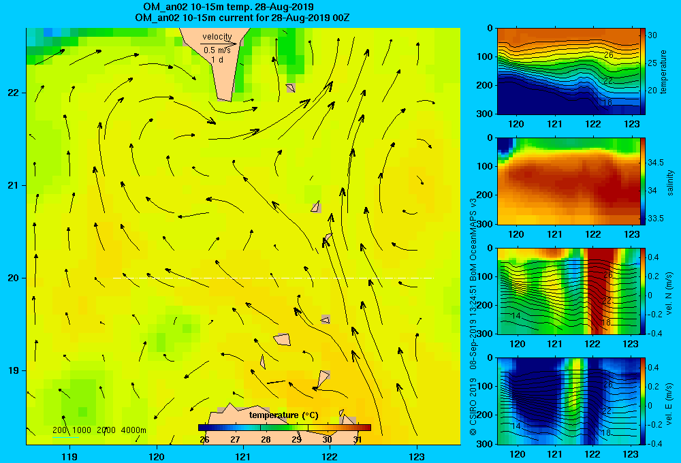Image resolution: width=681 pixels, height=463 pixels.
Task: Click the "08-Sep-2019 13:24:51" timestamp text
Action: tap(473, 328)
